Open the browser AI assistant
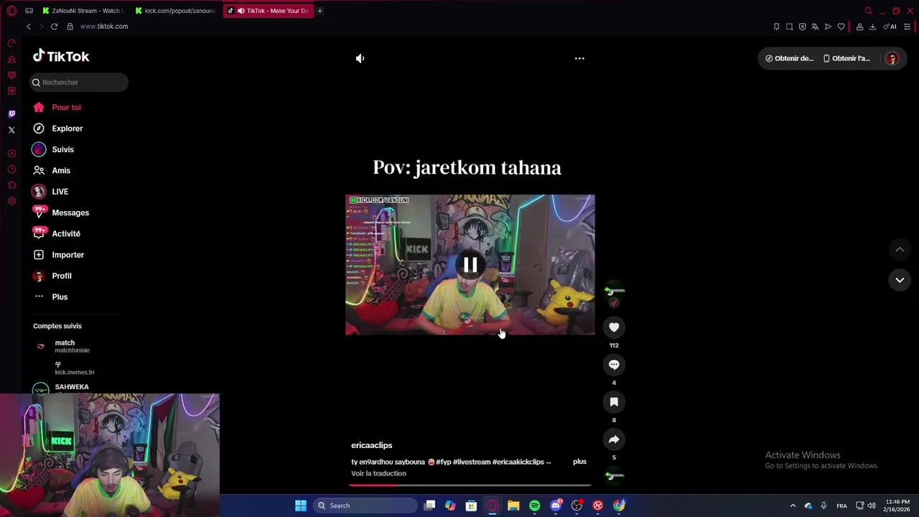This screenshot has height=517, width=919. coord(890,27)
